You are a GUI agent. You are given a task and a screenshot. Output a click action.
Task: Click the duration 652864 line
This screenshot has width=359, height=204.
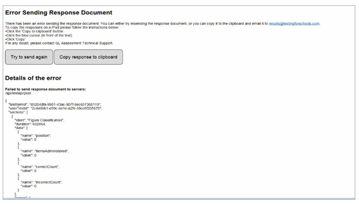(30, 124)
